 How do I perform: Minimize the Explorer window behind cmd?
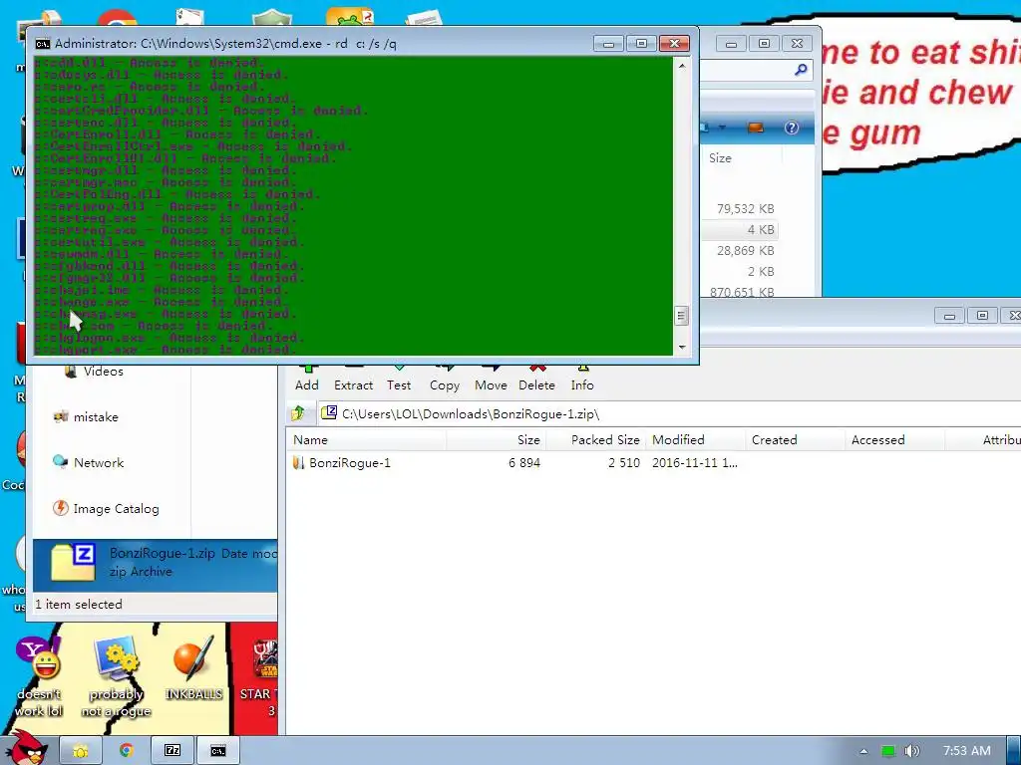(731, 44)
